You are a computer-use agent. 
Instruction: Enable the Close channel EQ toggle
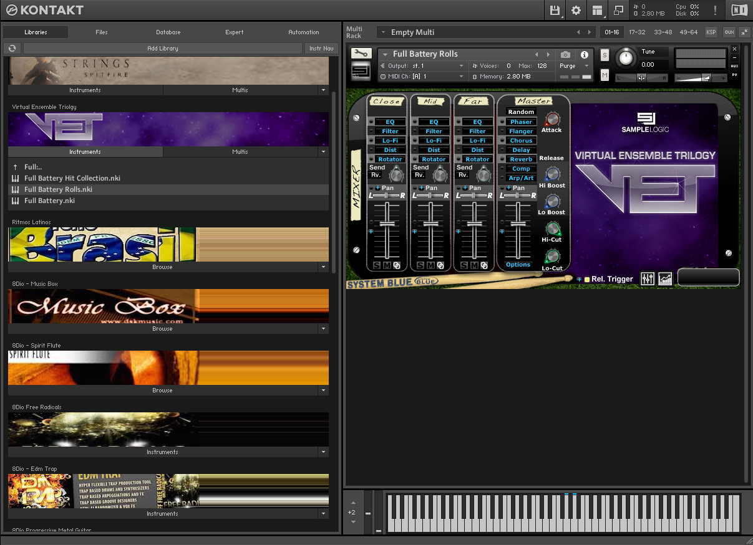click(x=371, y=122)
